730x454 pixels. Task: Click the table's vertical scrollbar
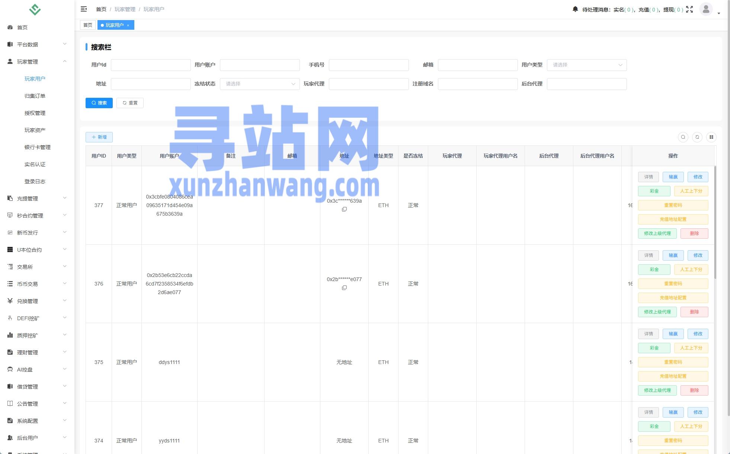point(715,222)
